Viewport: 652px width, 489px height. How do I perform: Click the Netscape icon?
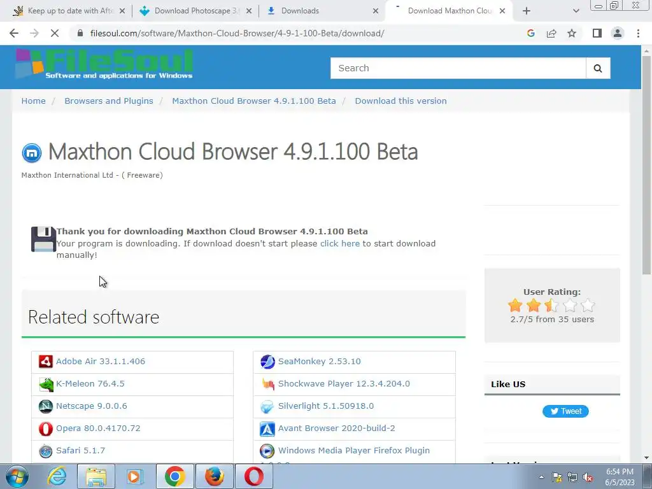click(x=46, y=406)
